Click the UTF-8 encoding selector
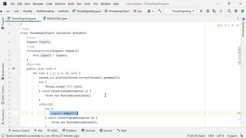This screenshot has height=138, width=246. [x=220, y=136]
